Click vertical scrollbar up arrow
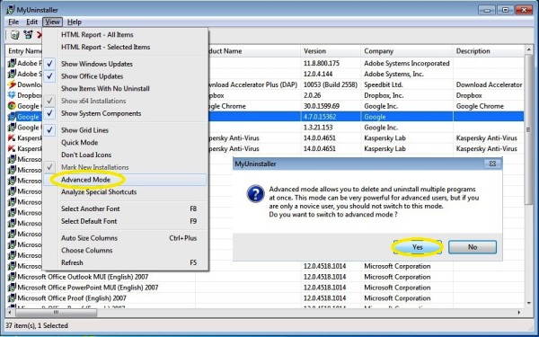Viewport: 539px width, 337px height. 529,50
